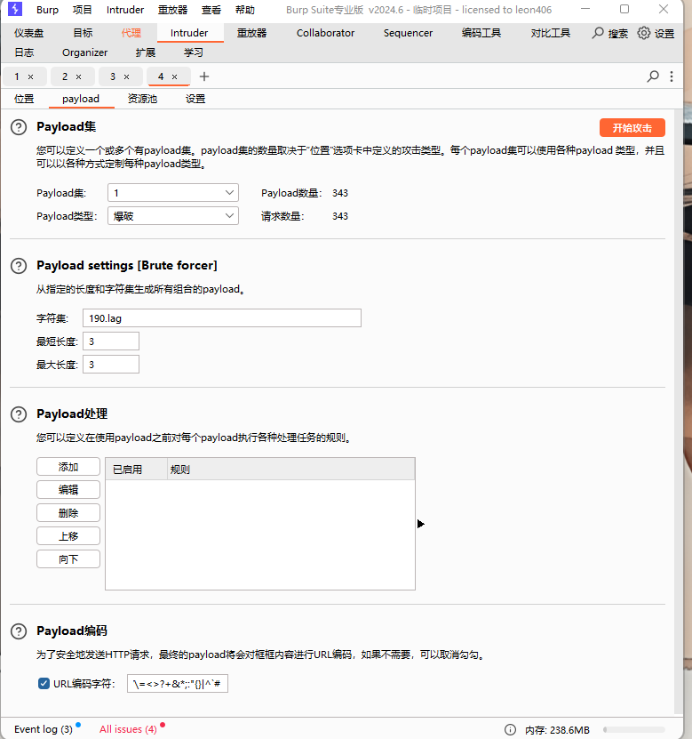Image resolution: width=692 pixels, height=739 pixels.
Task: Add a new Intruder tab with plus
Action: [203, 76]
